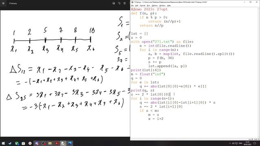Click the blue checkmark taskbar icon
Screen dimensions: 260x146
[10, 143]
